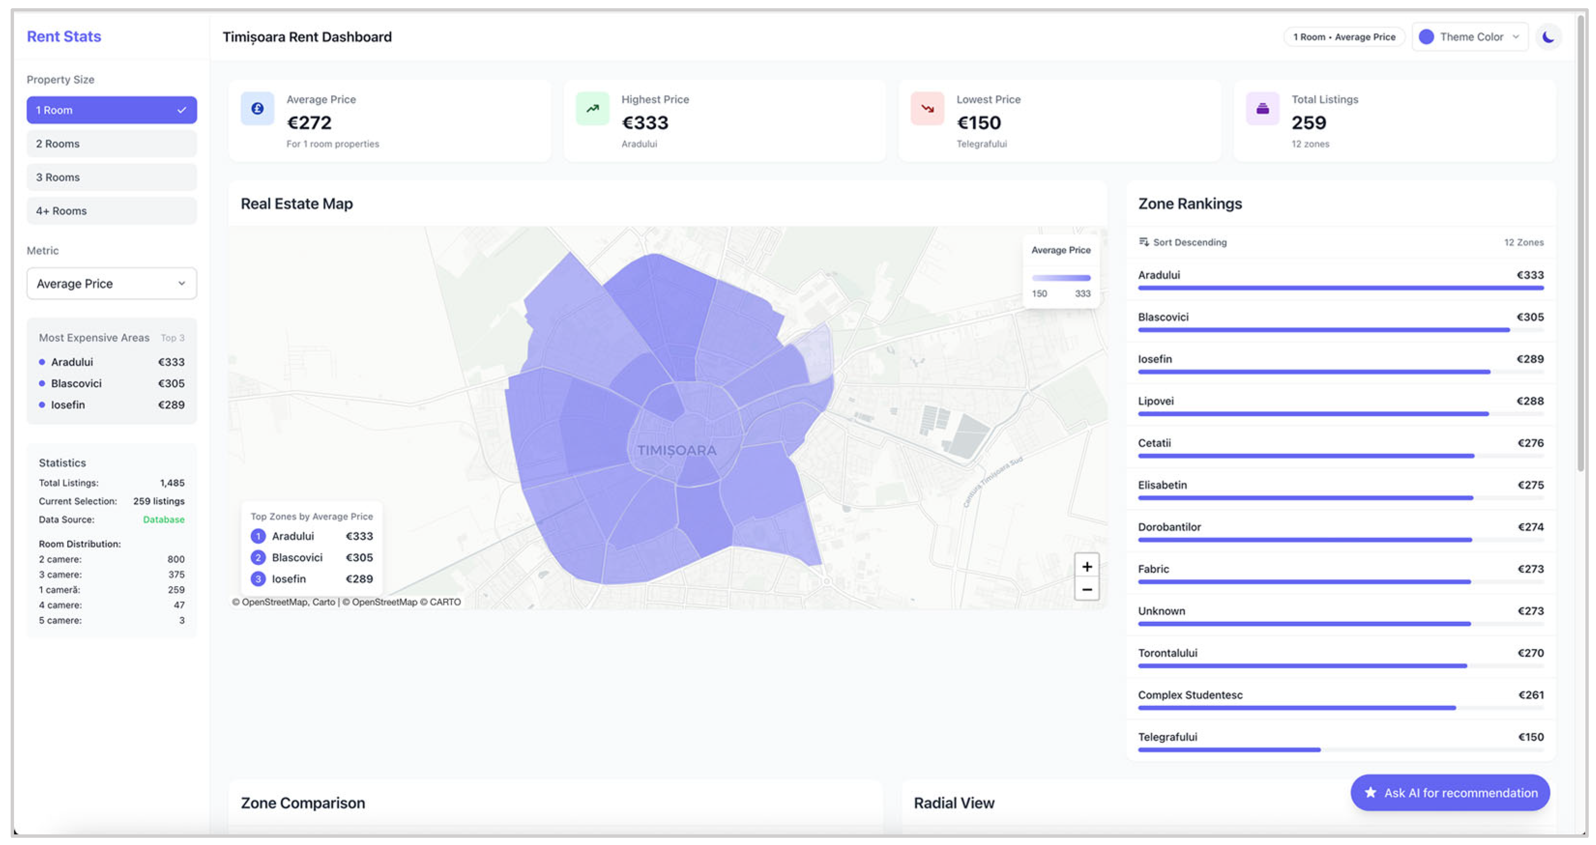Click the Highest Price trending-up icon

(x=592, y=109)
